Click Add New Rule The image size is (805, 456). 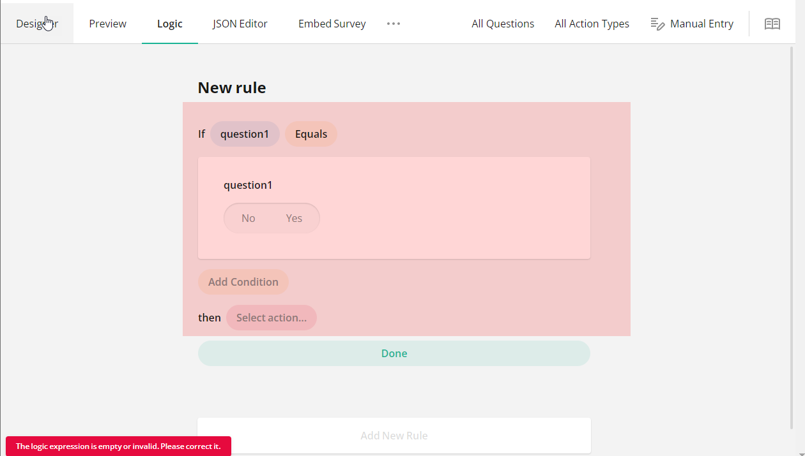pos(394,435)
